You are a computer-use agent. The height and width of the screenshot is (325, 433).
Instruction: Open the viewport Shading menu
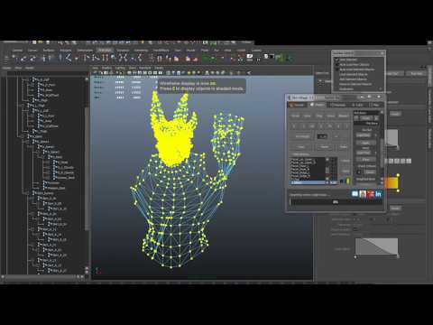[106, 68]
